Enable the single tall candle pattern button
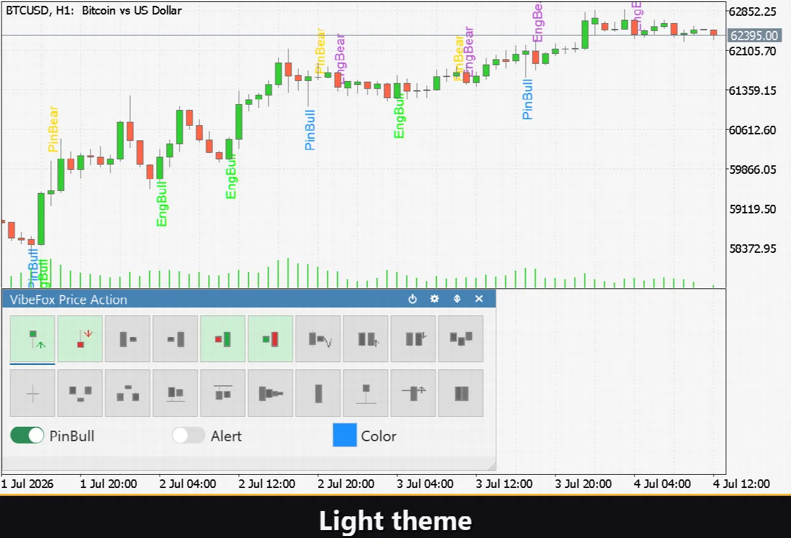This screenshot has width=791, height=538. pyautogui.click(x=318, y=393)
